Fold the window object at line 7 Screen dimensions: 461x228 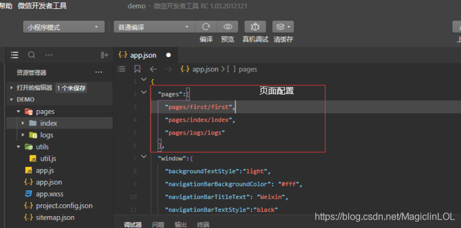(144, 157)
